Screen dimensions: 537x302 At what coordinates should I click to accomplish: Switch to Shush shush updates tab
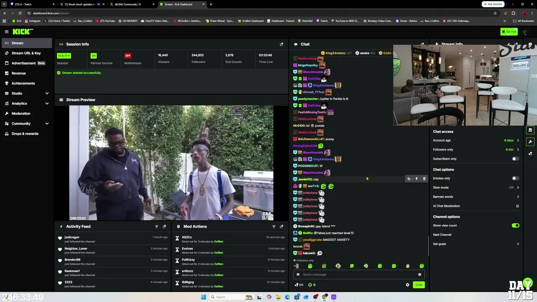click(x=82, y=4)
